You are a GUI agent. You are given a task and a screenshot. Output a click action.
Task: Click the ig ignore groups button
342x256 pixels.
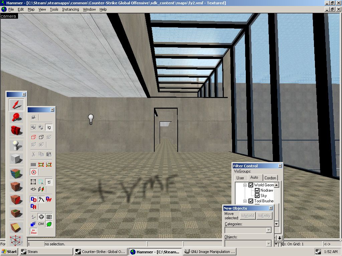(x=49, y=127)
